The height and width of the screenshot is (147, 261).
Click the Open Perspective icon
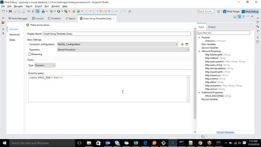pyautogui.click(x=219, y=11)
